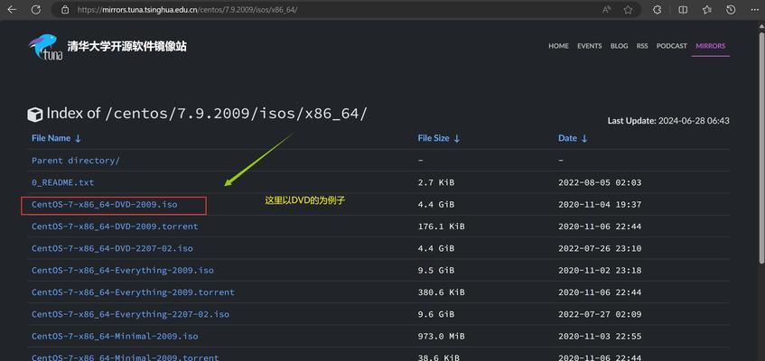The height and width of the screenshot is (361, 765).
Task: View site info via the lock icon
Action: (x=65, y=9)
